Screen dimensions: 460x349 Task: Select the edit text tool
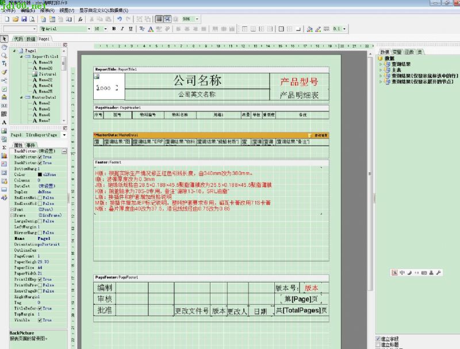[x=4, y=64]
